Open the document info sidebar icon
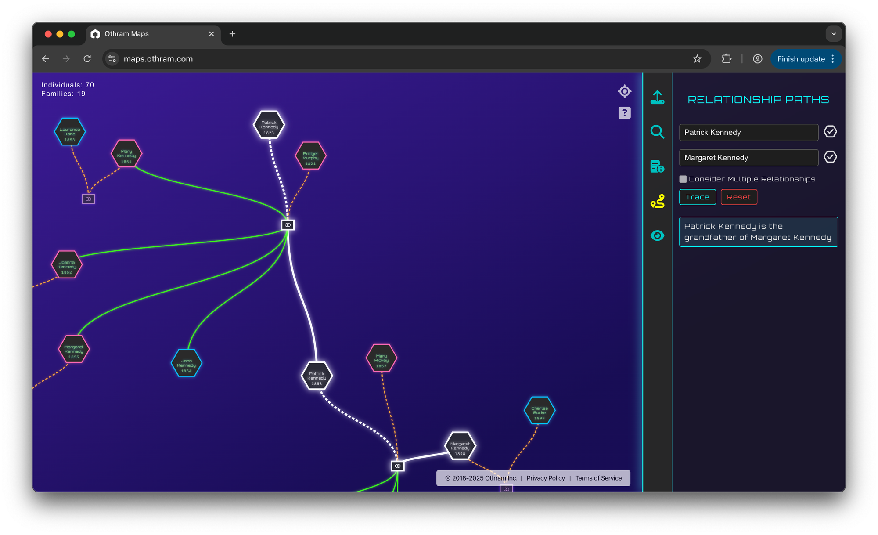Image resolution: width=878 pixels, height=535 pixels. coord(657,166)
